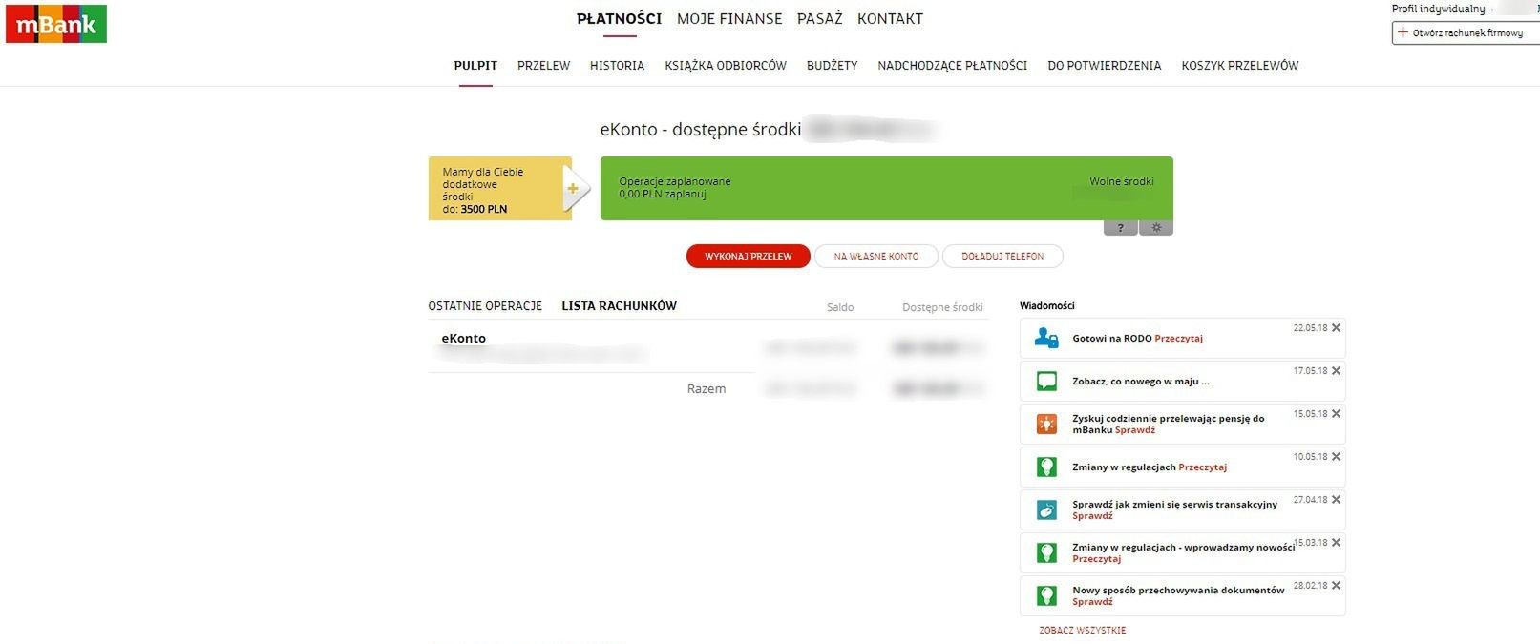
Task: Click the green bulb icon dated 15.03.18
Action: click(x=1046, y=552)
